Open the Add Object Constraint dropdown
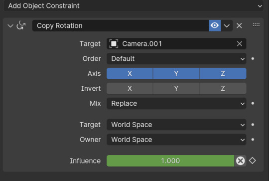 [134, 6]
